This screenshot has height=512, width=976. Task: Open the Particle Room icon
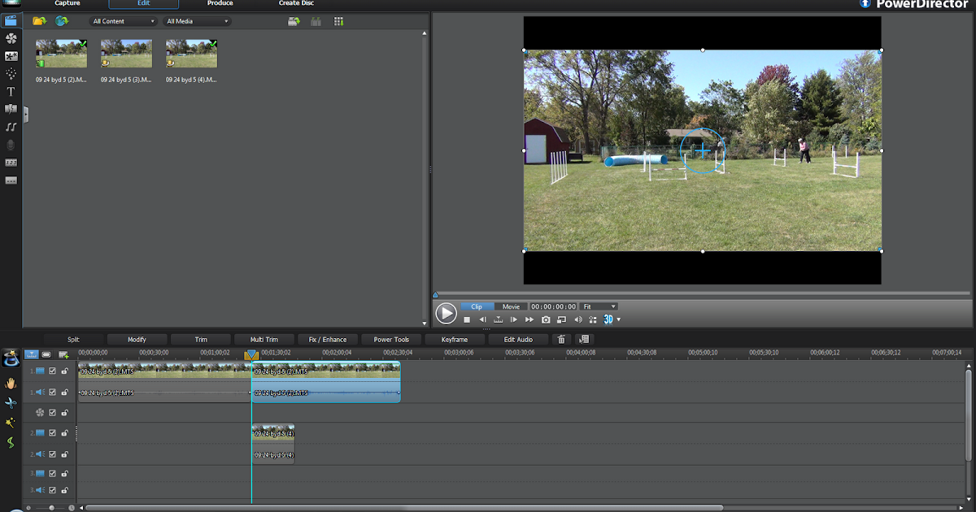tap(11, 74)
